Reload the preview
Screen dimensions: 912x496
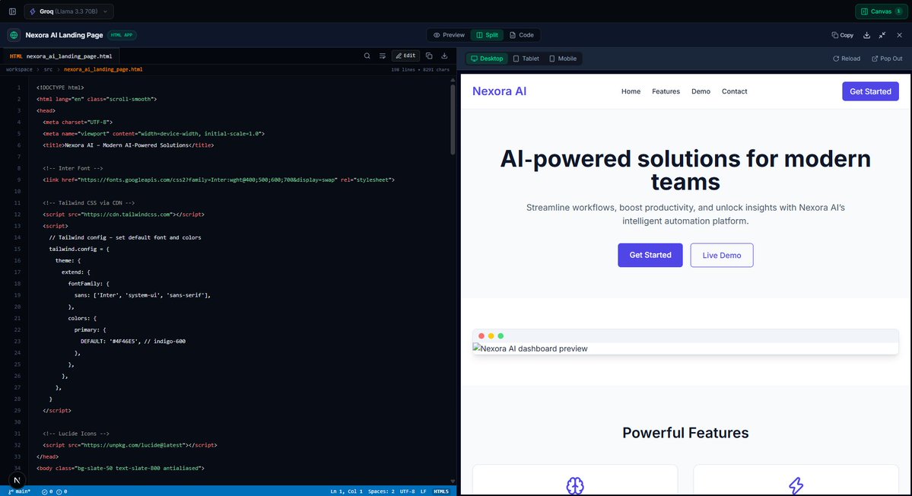pyautogui.click(x=847, y=58)
